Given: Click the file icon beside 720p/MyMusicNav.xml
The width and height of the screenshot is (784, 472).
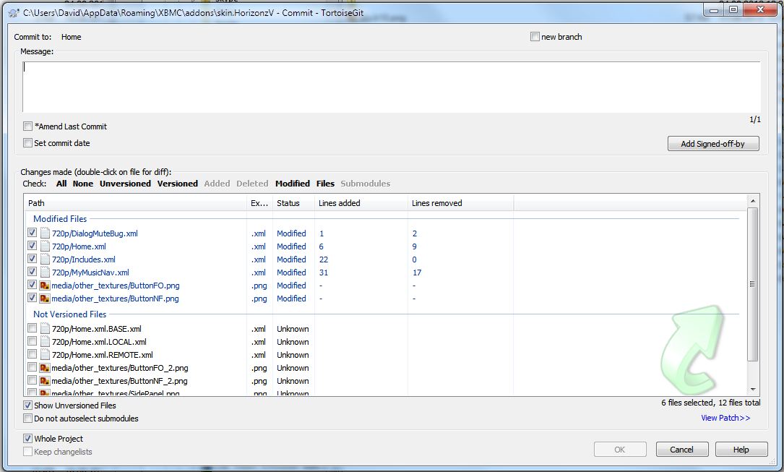Looking at the screenshot, I should 45,272.
